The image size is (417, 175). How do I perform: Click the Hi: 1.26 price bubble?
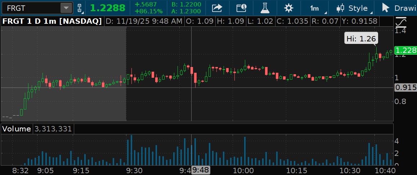click(361, 39)
